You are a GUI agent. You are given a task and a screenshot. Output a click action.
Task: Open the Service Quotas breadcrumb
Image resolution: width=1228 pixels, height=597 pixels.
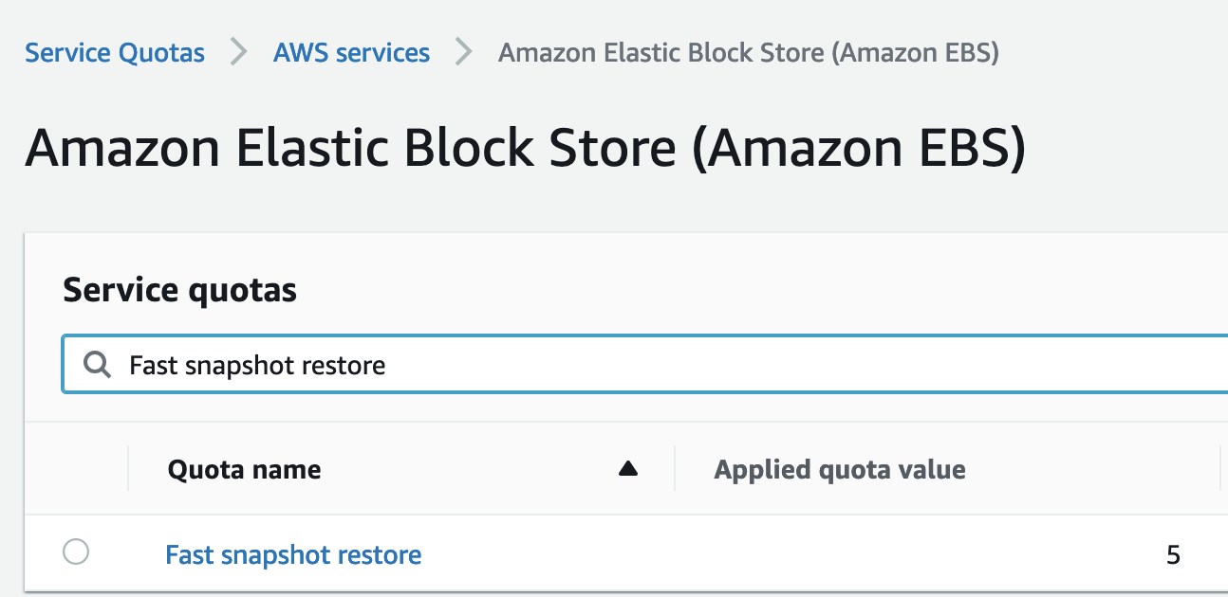(114, 52)
